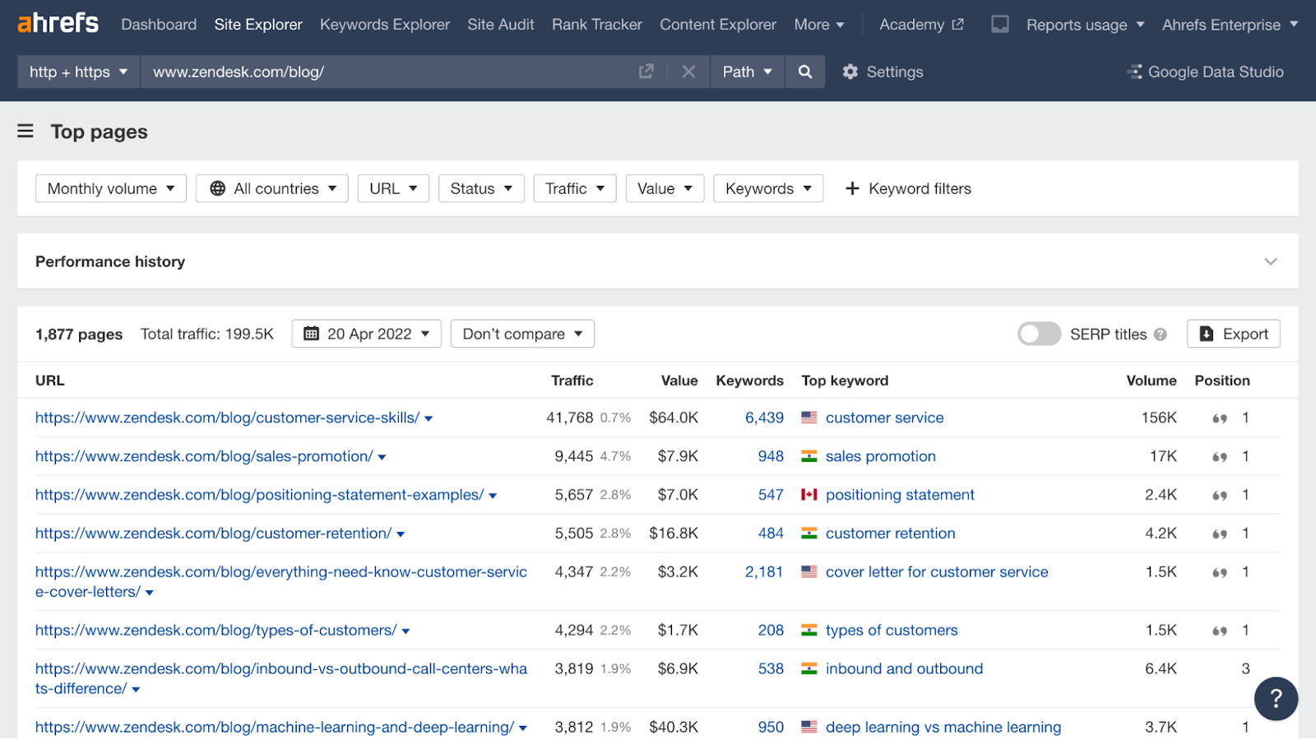
Task: Open Google Data Studio link
Action: coord(1206,72)
